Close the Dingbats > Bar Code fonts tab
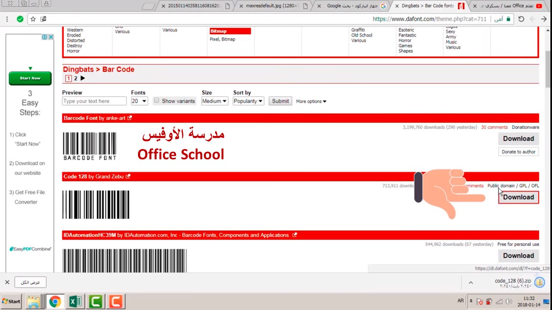Viewport: 552px width, 310px height. click(397, 6)
